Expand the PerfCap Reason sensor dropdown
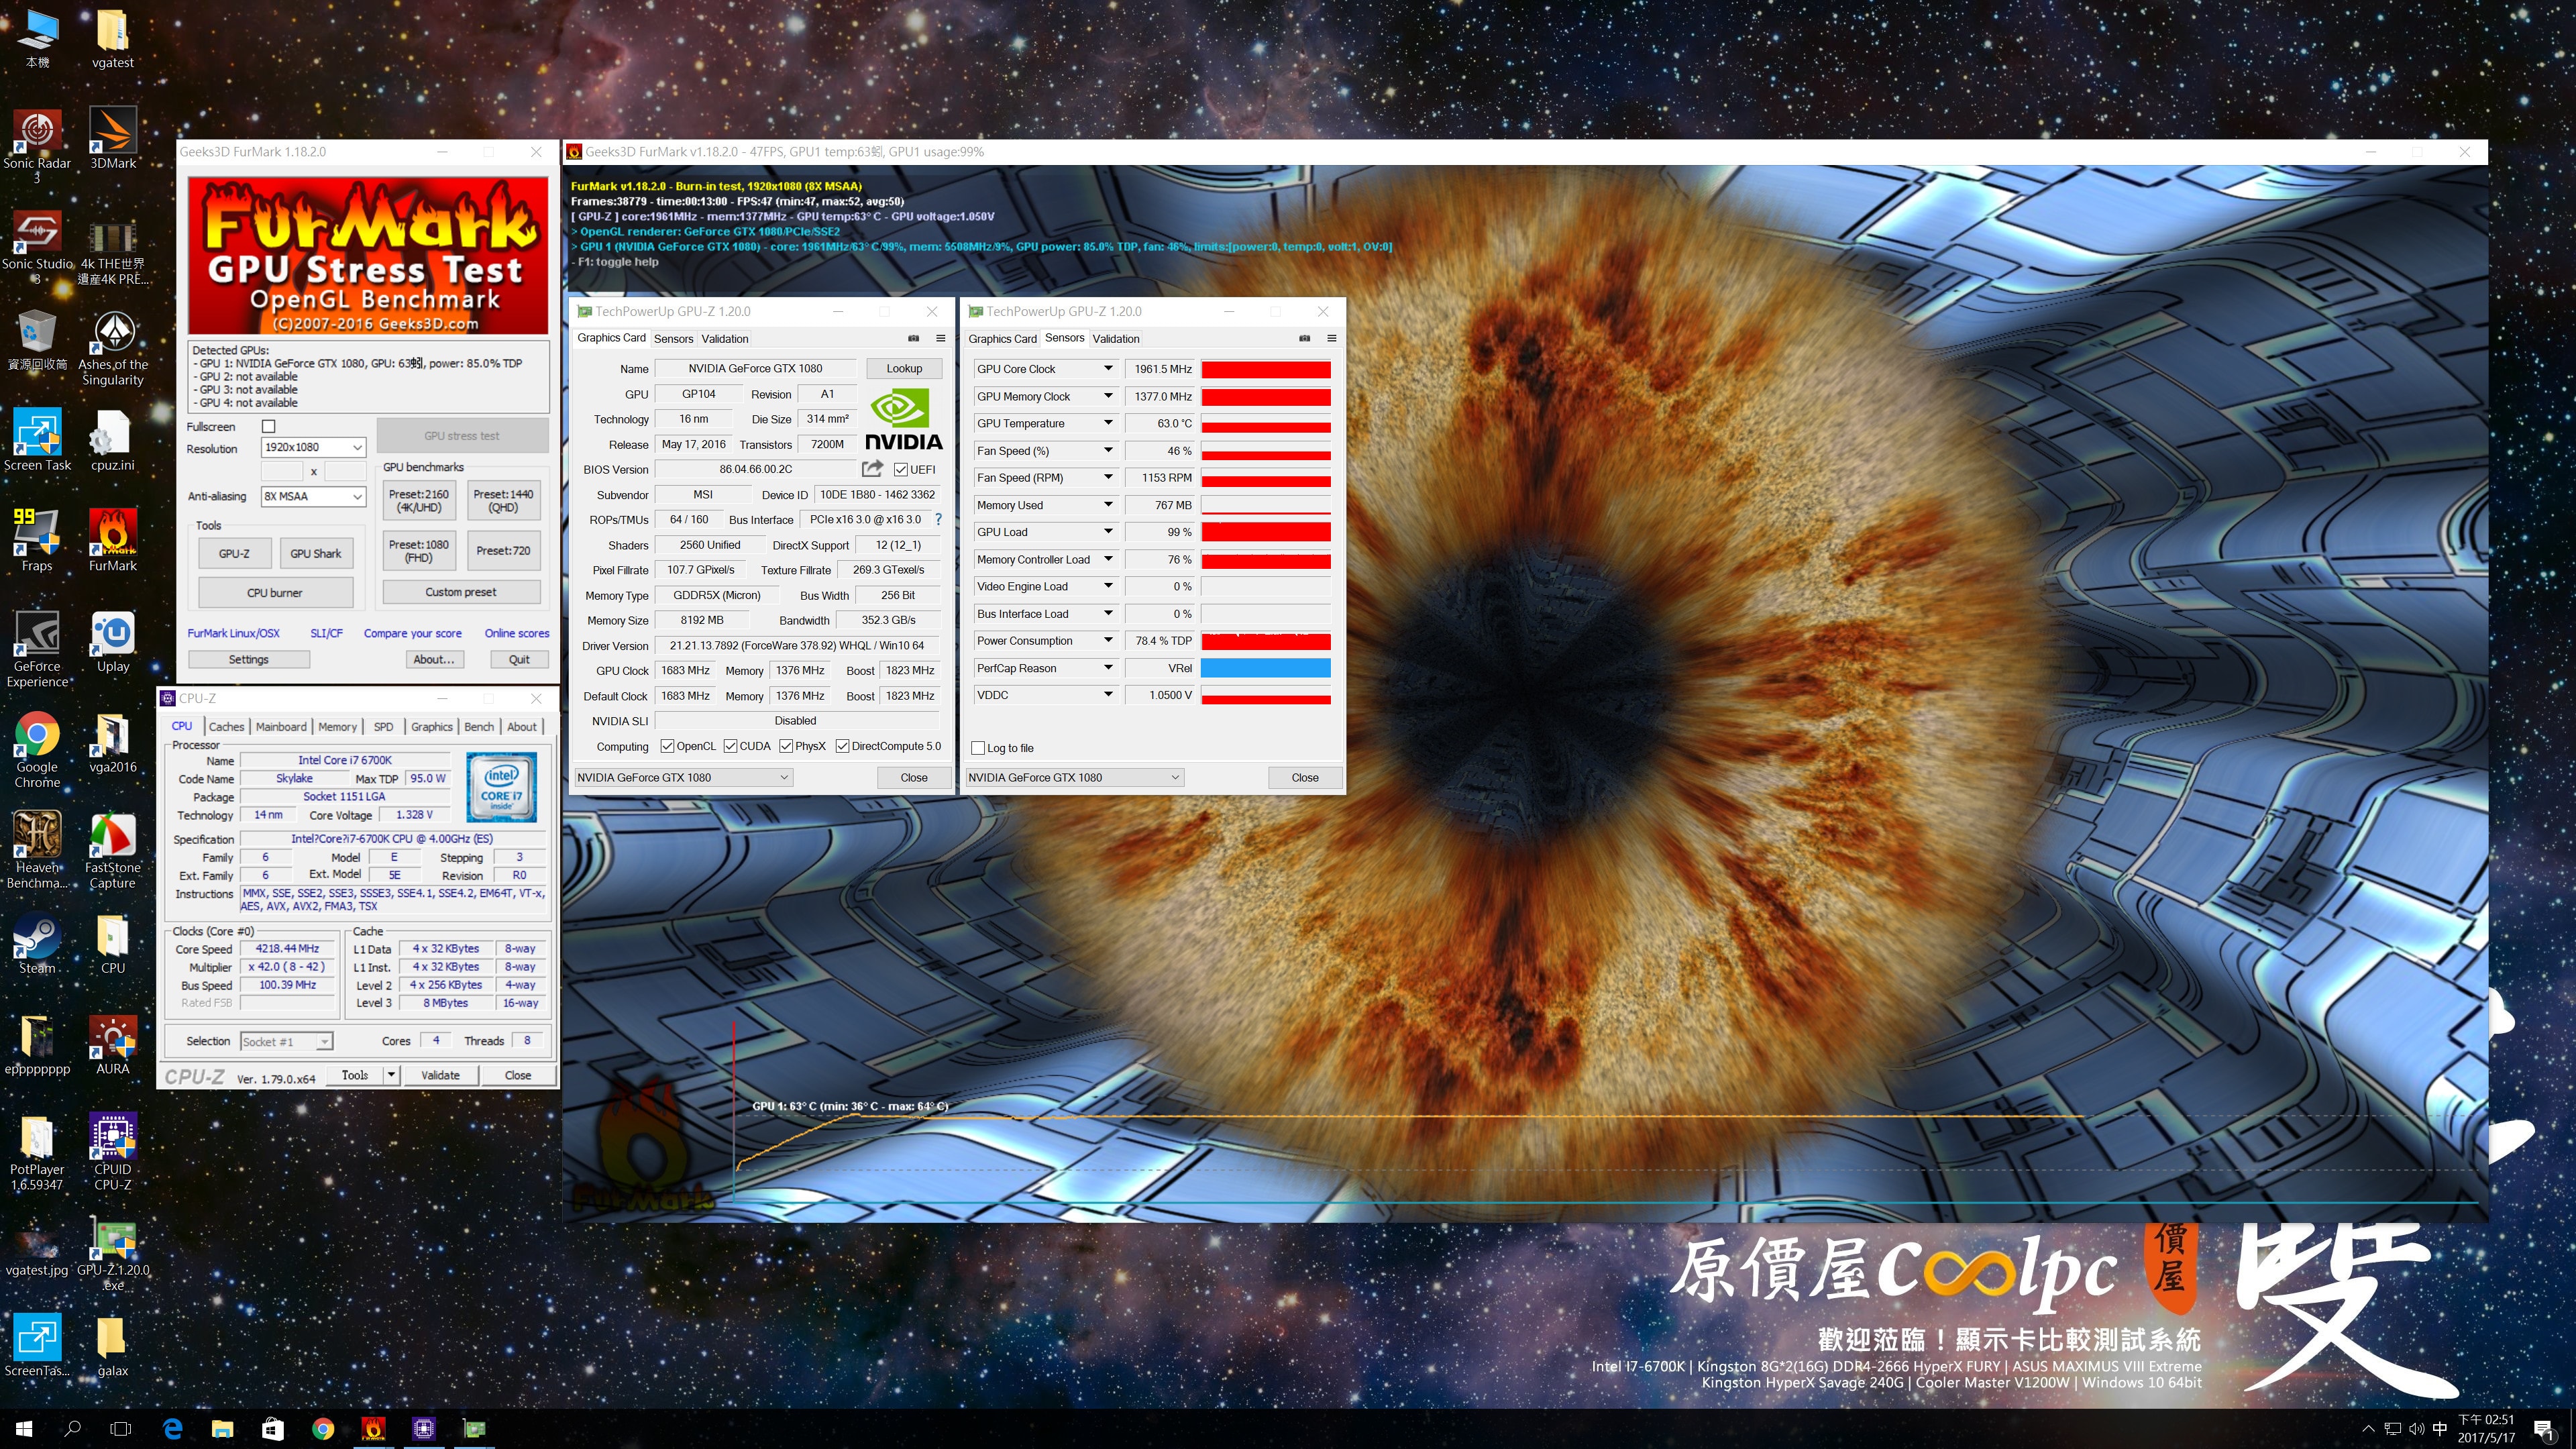 [1107, 668]
